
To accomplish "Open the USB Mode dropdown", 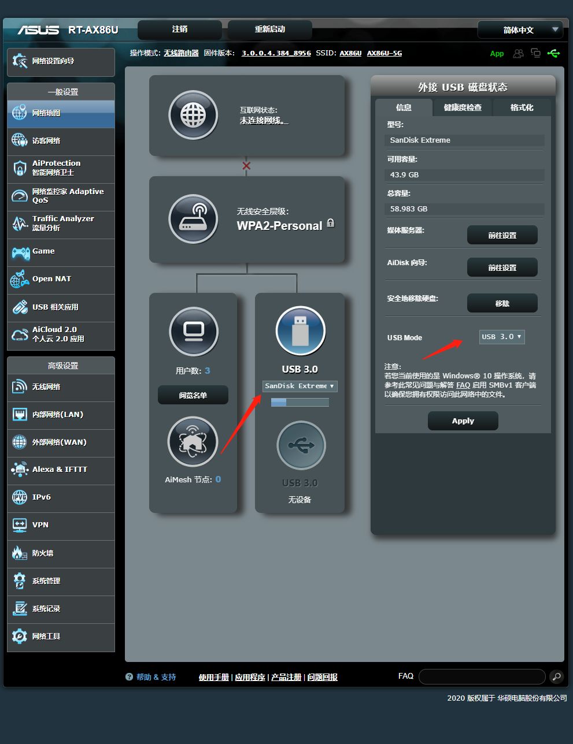I will (x=502, y=337).
